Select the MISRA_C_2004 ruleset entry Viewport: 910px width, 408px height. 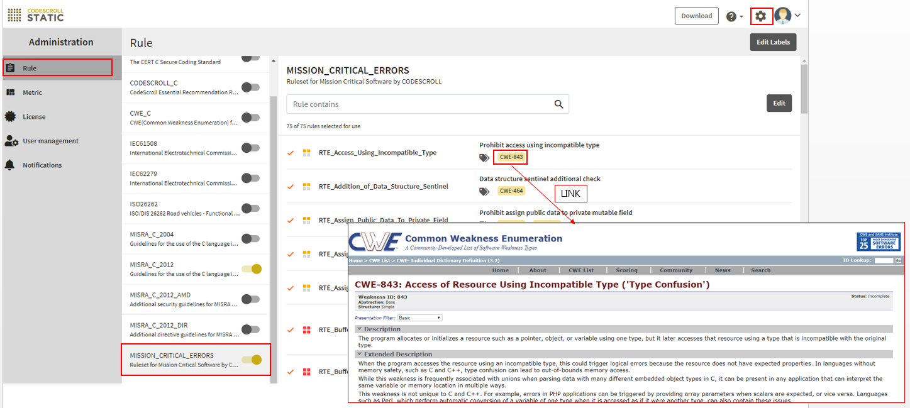point(196,238)
